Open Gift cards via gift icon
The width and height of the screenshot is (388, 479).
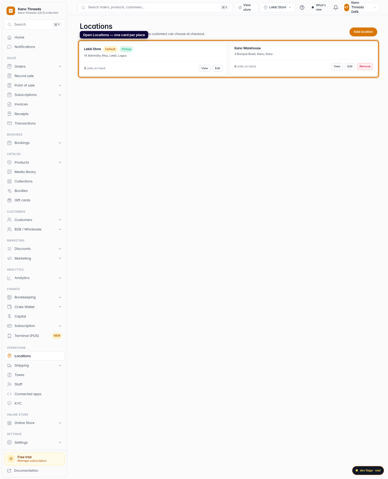[x=9, y=200]
